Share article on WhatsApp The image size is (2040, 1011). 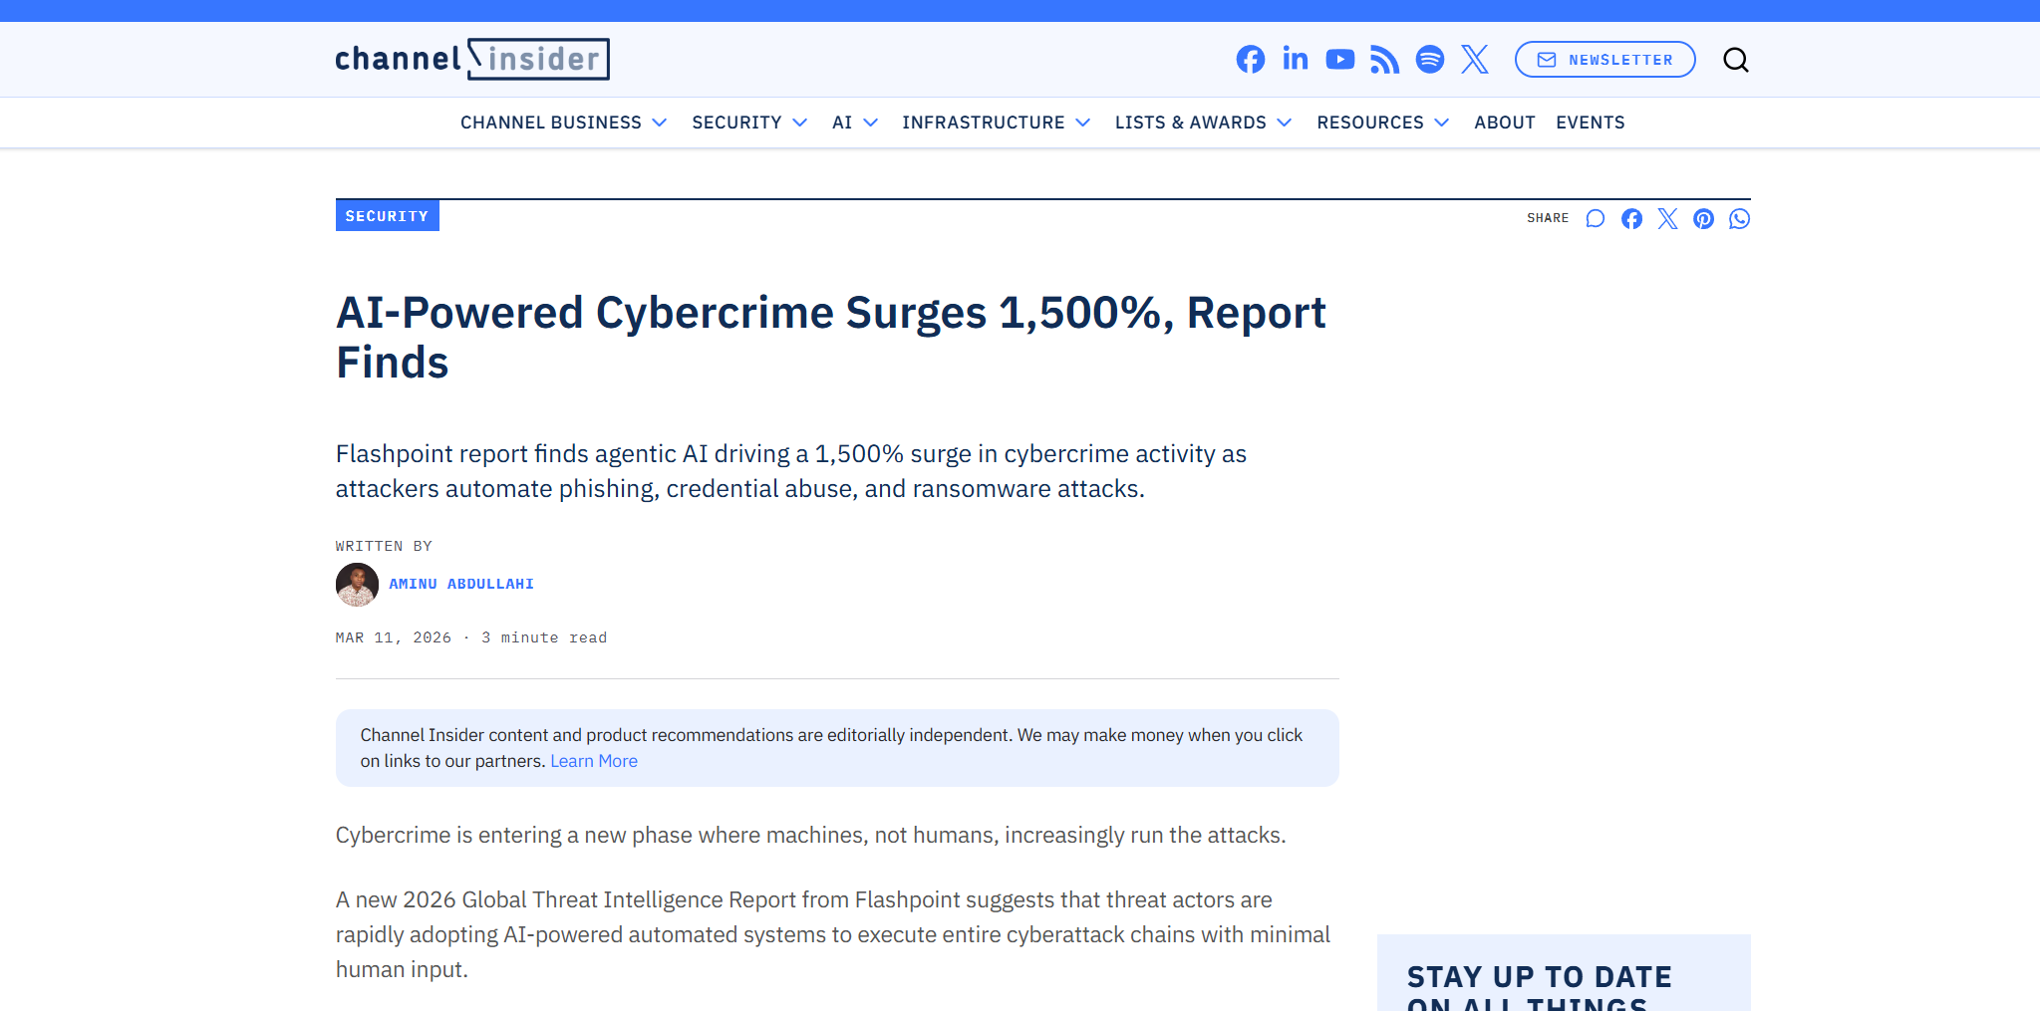1739,218
